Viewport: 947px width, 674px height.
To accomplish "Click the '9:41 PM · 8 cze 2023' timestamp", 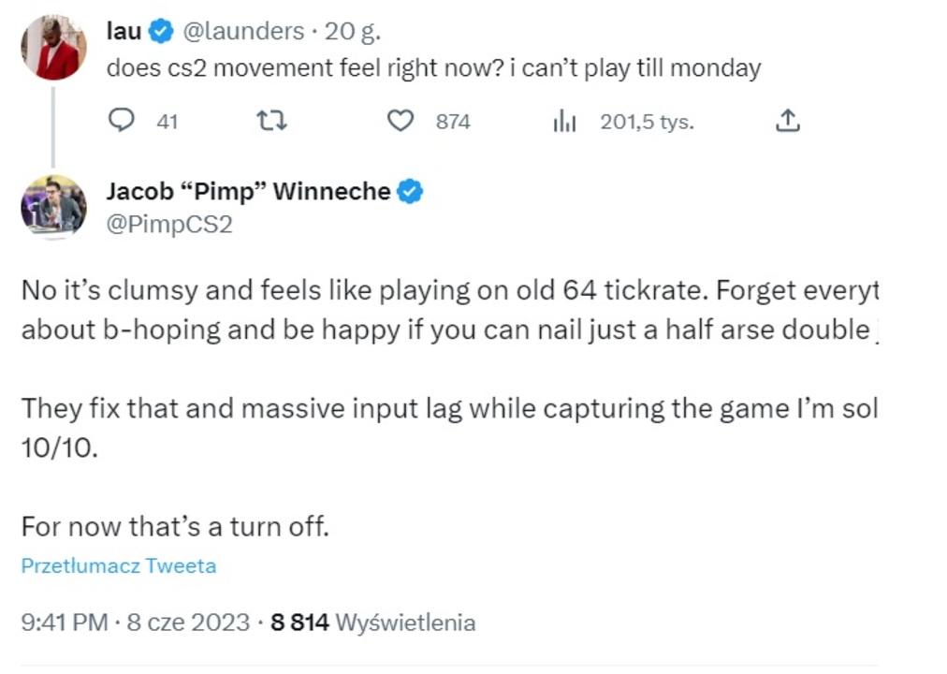I will 135,623.
